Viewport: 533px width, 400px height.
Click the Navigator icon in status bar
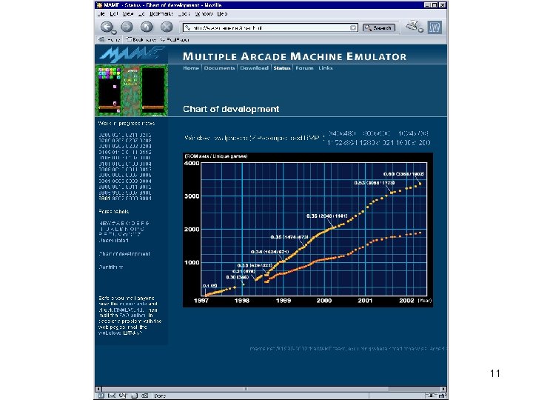pyautogui.click(x=101, y=396)
